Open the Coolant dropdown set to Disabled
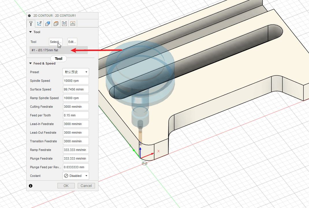 pyautogui.click(x=76, y=176)
